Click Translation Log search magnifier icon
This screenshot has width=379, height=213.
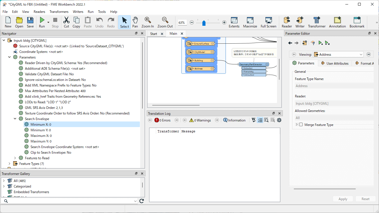pyautogui.click(x=266, y=120)
